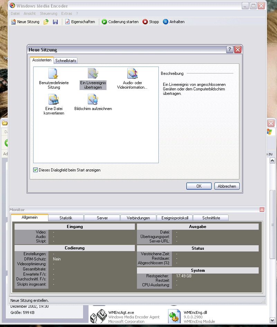Select the Statistik monitor tab
The width and height of the screenshot is (277, 327).
66,218
